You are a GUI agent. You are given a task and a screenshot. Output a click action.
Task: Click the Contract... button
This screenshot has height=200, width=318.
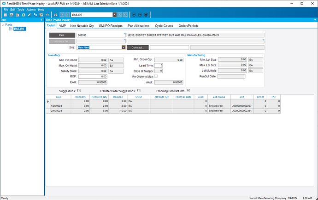pos(137,47)
